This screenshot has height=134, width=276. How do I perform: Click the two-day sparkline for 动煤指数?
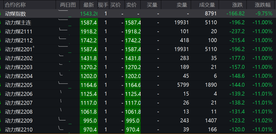coord(65,14)
